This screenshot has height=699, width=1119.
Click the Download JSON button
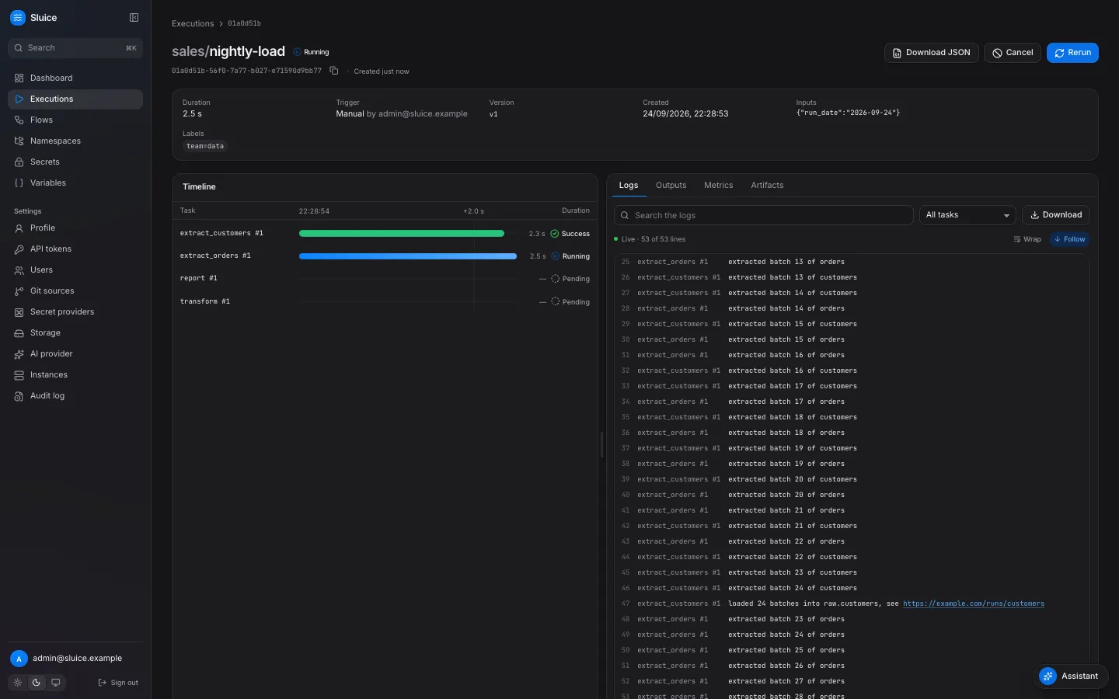tap(931, 53)
